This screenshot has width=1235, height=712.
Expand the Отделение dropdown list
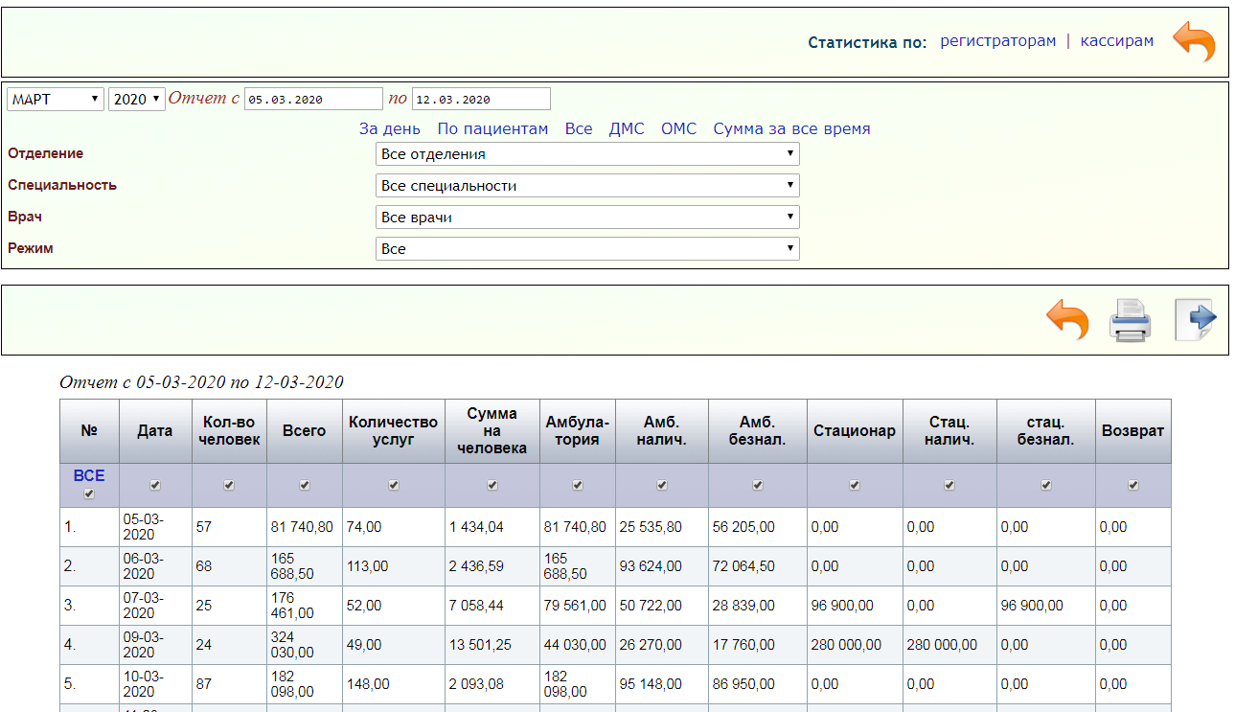[586, 154]
